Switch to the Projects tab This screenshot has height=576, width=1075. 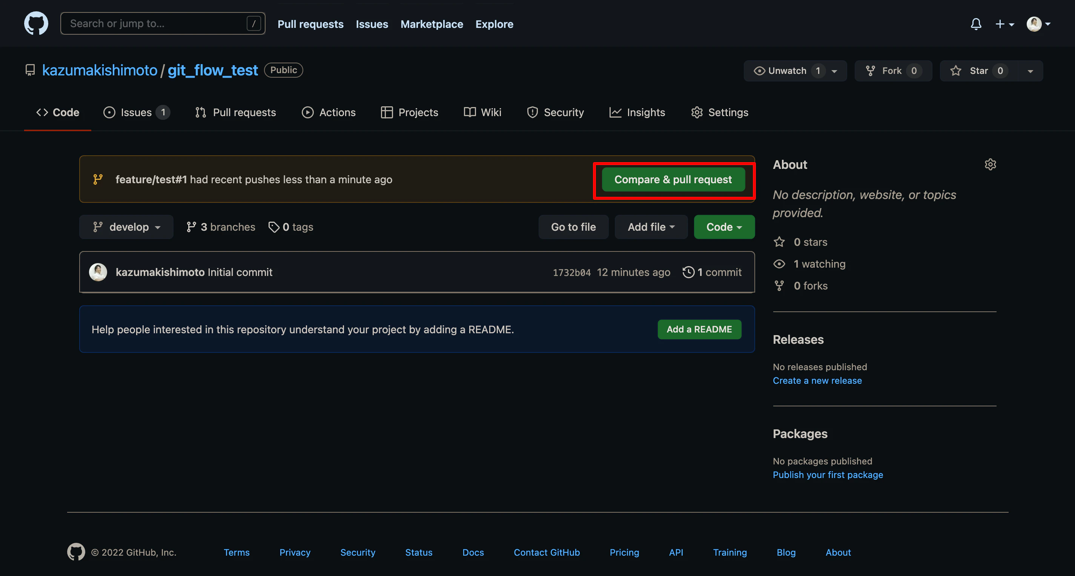click(409, 112)
